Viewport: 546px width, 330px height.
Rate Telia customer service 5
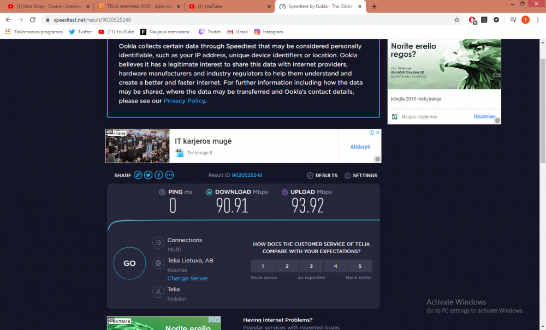(360, 266)
